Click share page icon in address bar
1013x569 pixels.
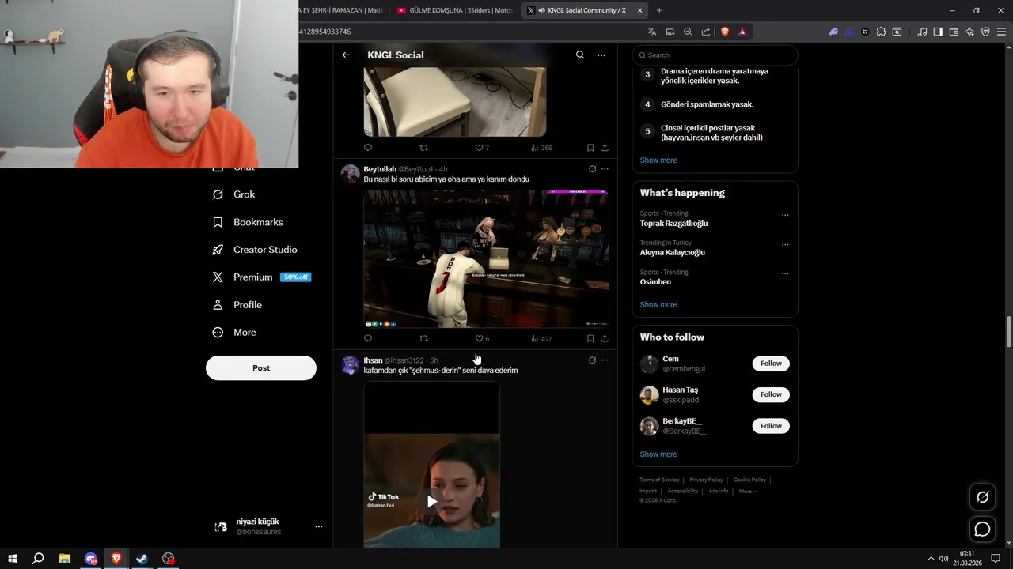(x=706, y=32)
